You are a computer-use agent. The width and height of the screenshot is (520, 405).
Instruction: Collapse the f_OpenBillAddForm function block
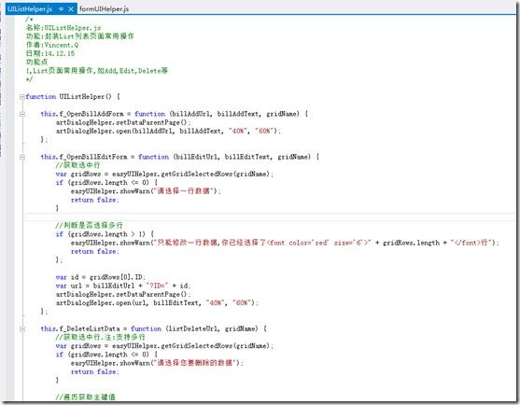pyautogui.click(x=21, y=114)
